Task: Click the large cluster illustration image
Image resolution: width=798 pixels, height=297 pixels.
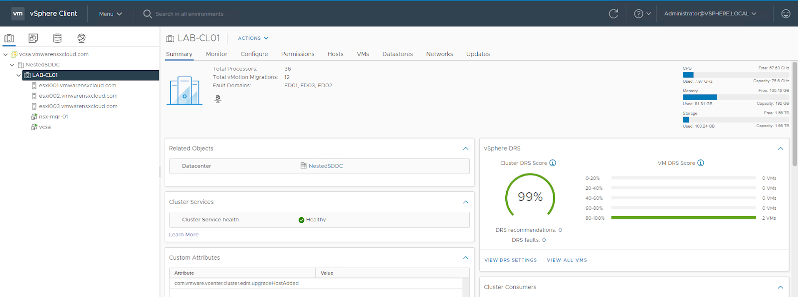Action: click(185, 90)
